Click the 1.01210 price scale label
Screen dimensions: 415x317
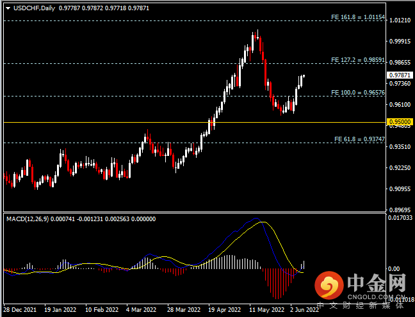click(400, 20)
